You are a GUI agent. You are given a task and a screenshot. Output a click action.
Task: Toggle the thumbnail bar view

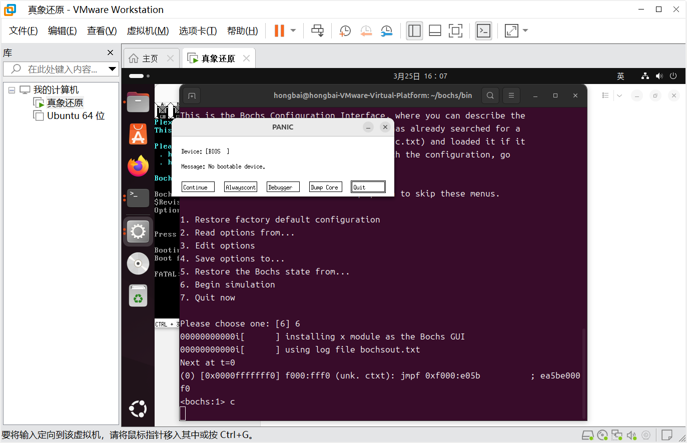click(435, 30)
